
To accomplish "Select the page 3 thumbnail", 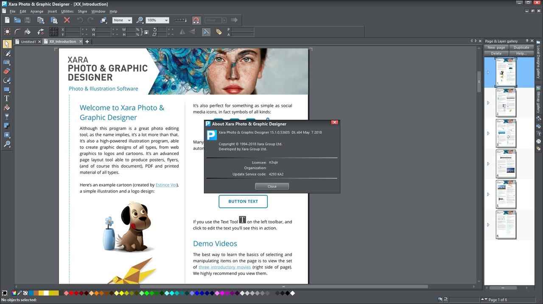I will (x=506, y=133).
